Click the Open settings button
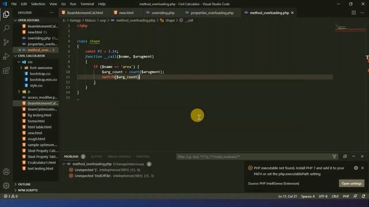Screen dimensions: 369x207 [352, 183]
